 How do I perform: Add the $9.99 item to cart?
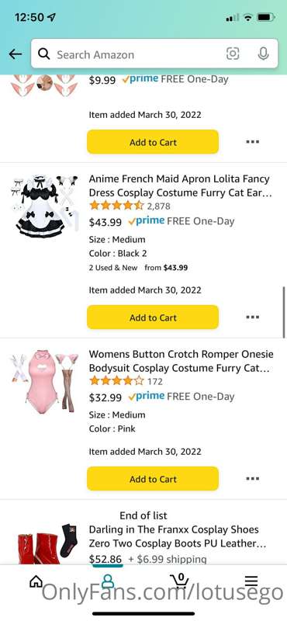153,142
